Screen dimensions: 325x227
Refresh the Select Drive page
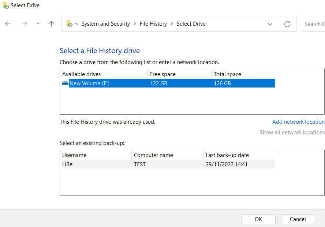[287, 24]
